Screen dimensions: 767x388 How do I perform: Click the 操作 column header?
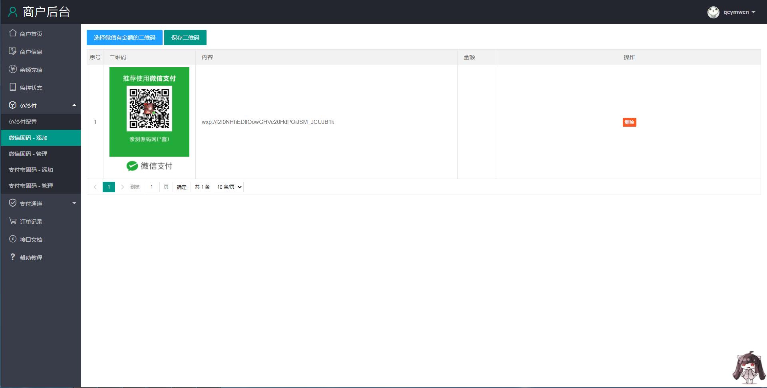point(629,57)
